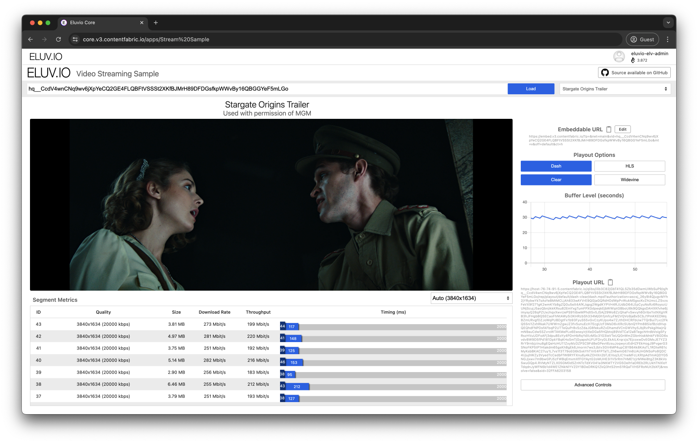
Task: Expand the tab search chevron
Action: pos(668,23)
